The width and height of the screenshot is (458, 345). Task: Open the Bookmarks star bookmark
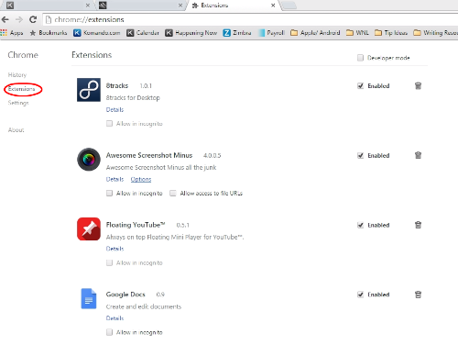(49, 33)
